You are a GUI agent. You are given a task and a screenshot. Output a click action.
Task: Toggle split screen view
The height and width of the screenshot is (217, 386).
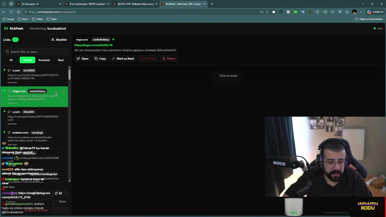[x=325, y=12]
